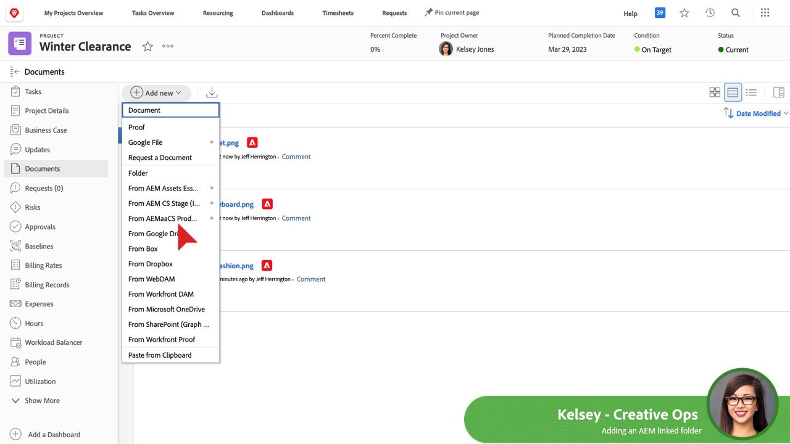
Task: Select Paste from Clipboard menu entry
Action: 170,355
